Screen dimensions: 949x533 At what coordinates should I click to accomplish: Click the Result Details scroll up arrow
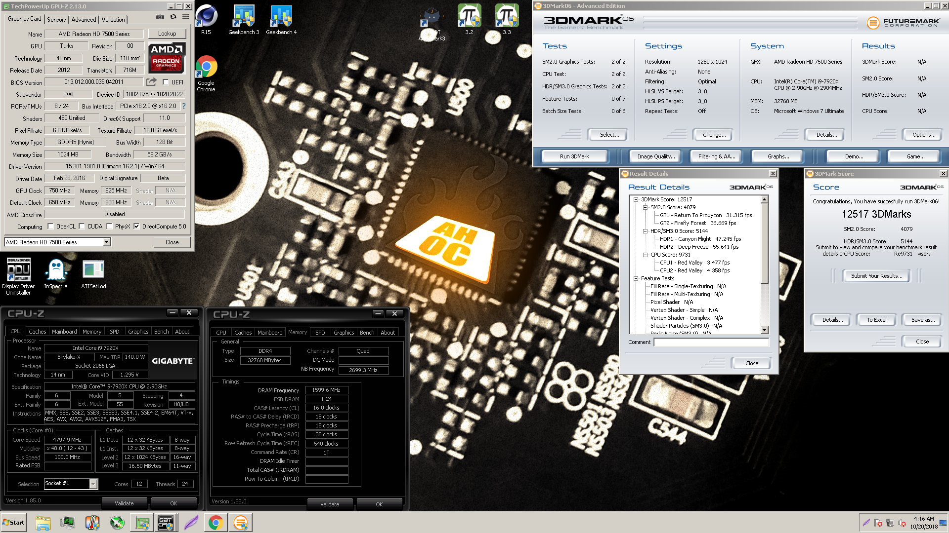765,200
